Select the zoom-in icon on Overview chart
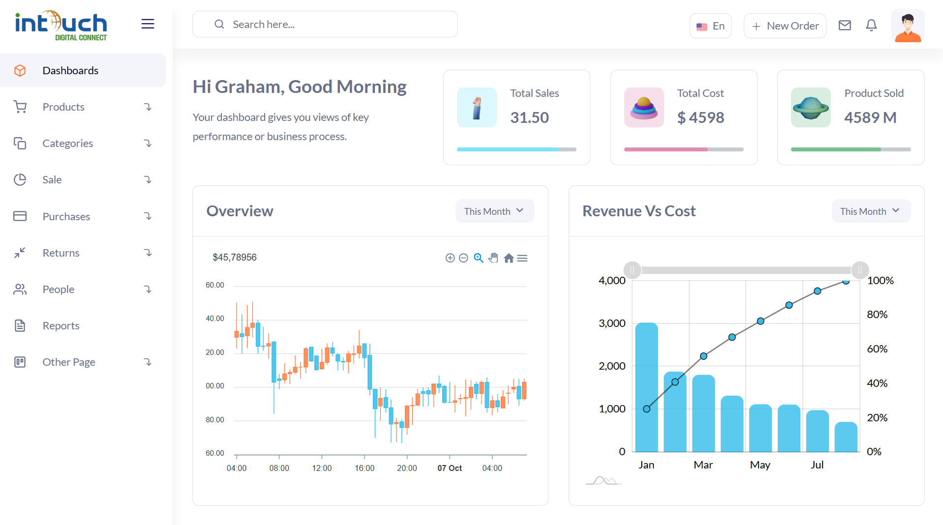 (x=450, y=258)
